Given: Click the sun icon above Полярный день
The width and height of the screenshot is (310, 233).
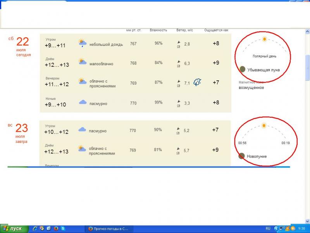Looking at the screenshot, I should pos(264,39).
